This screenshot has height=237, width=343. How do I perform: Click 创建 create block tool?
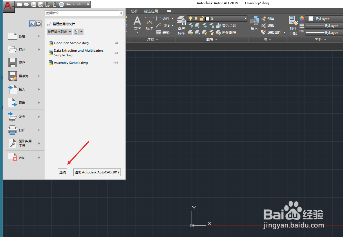268,19
